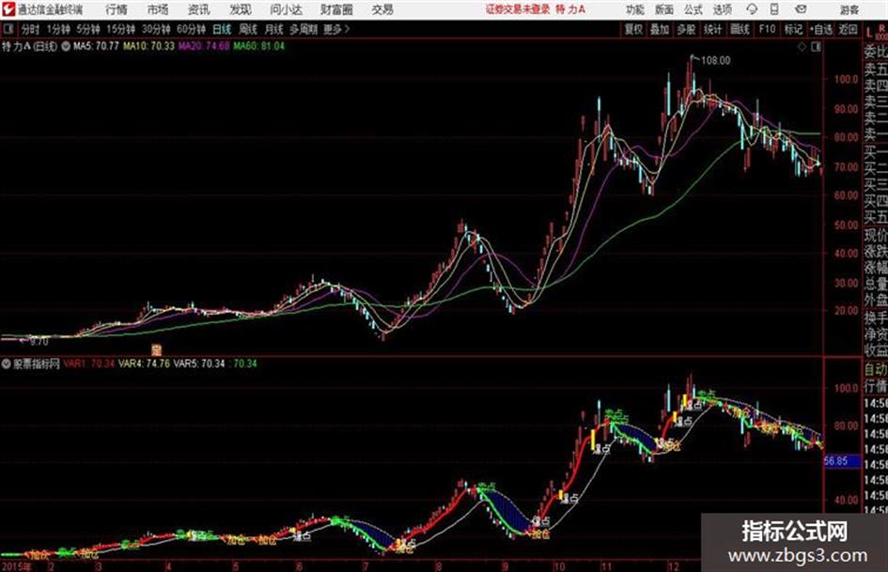Open the mobile phone icon in title bar
The image size is (888, 572).
click(774, 9)
